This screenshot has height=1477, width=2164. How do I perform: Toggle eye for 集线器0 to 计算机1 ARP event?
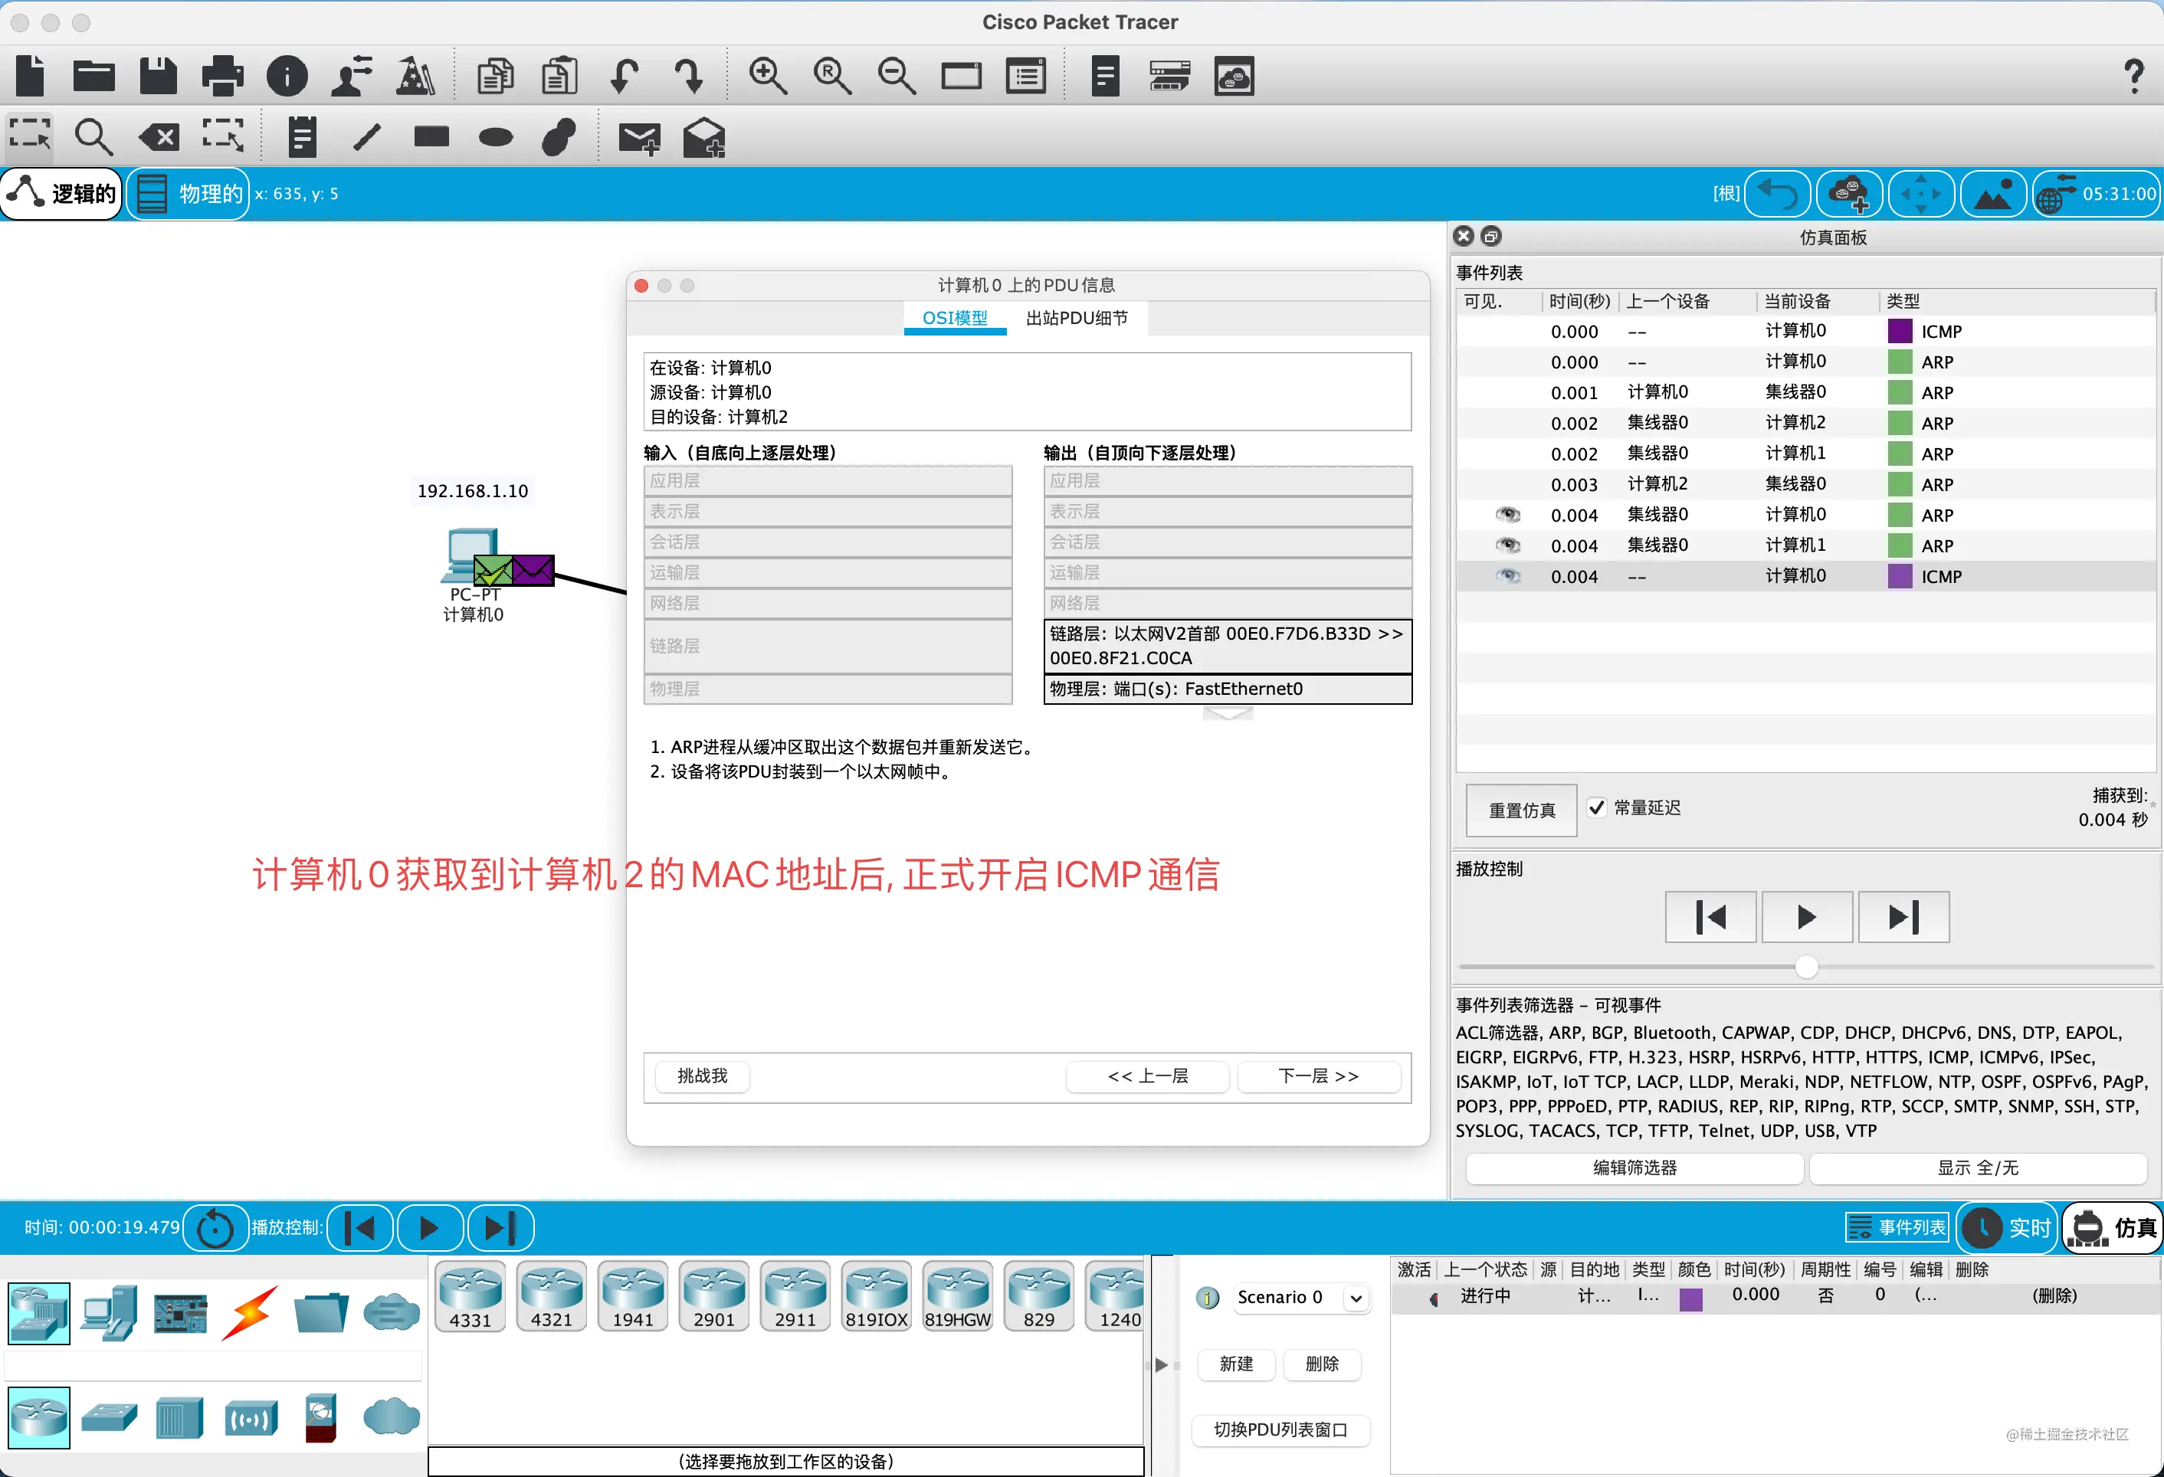tap(1507, 545)
